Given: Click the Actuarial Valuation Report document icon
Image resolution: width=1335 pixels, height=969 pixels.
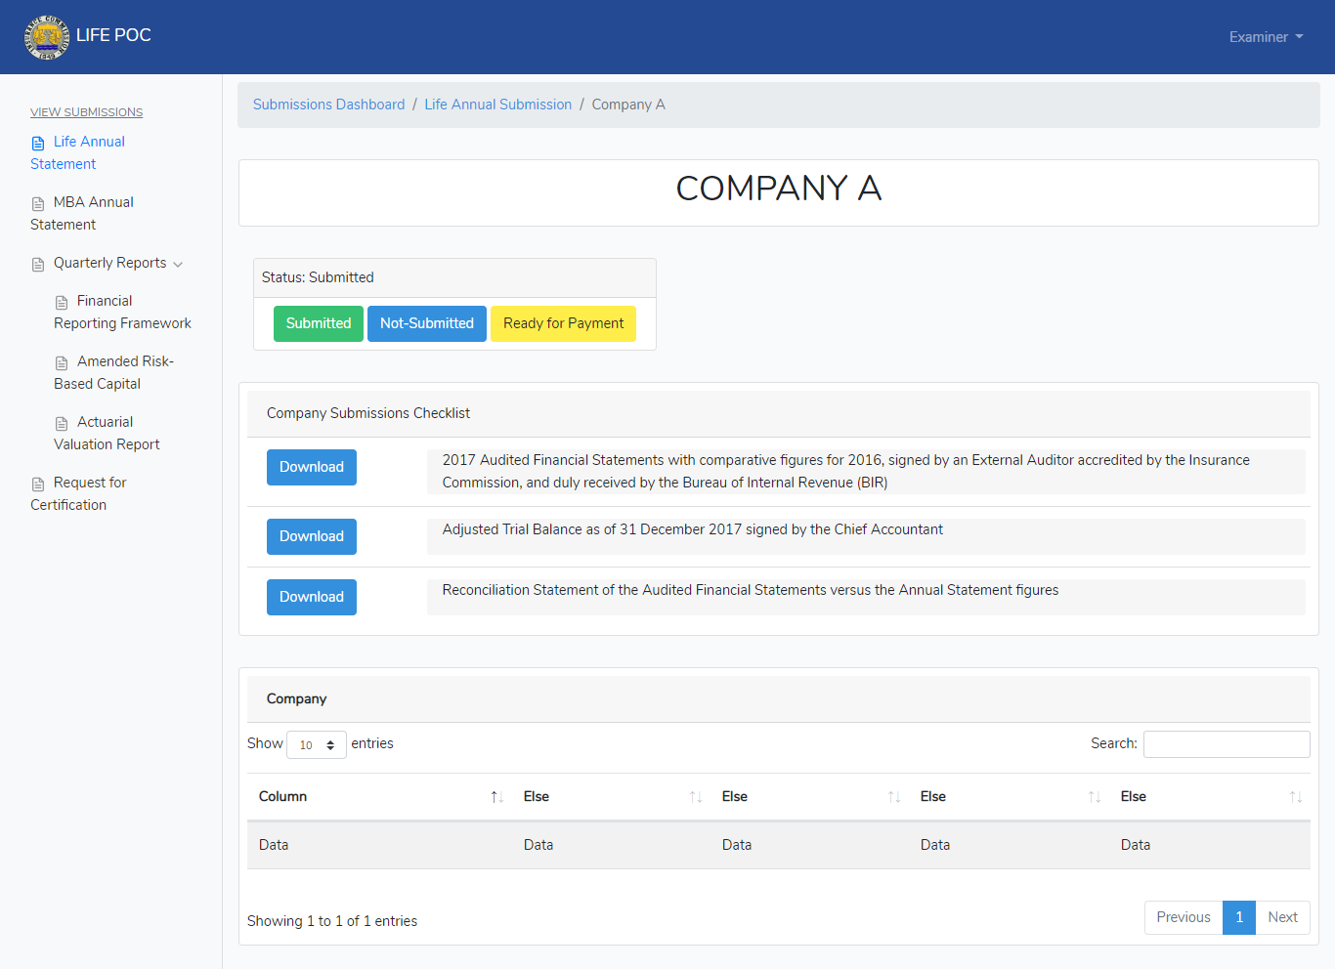Looking at the screenshot, I should coord(62,423).
